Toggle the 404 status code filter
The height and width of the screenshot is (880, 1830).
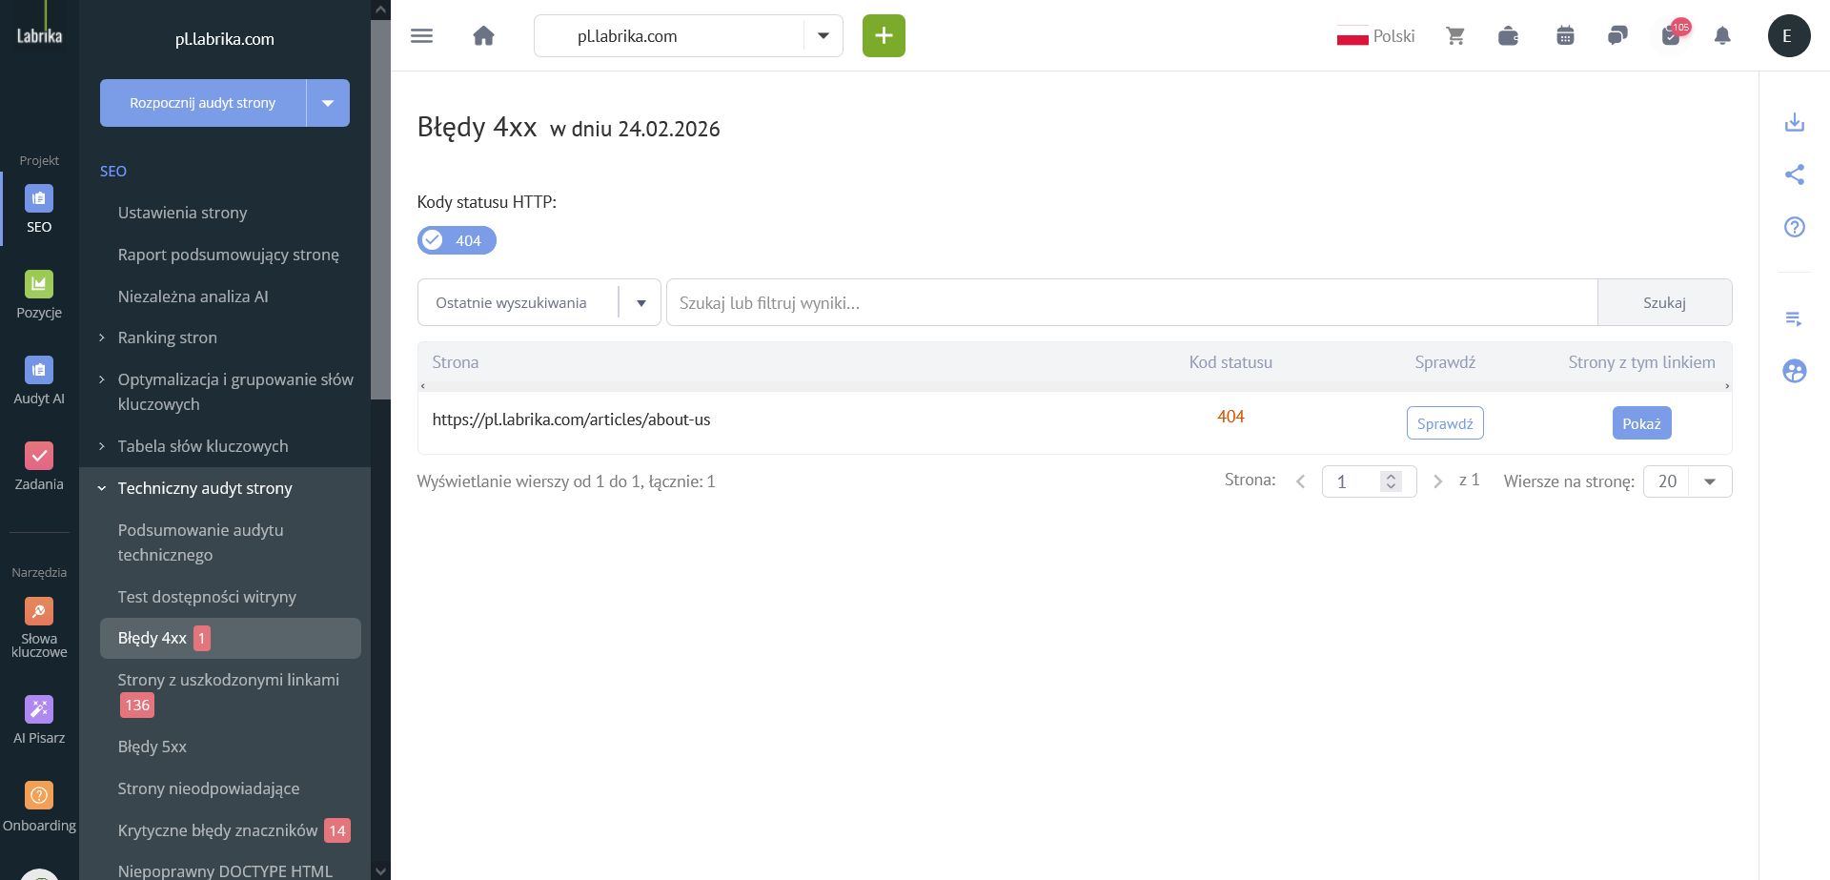pyautogui.click(x=457, y=240)
